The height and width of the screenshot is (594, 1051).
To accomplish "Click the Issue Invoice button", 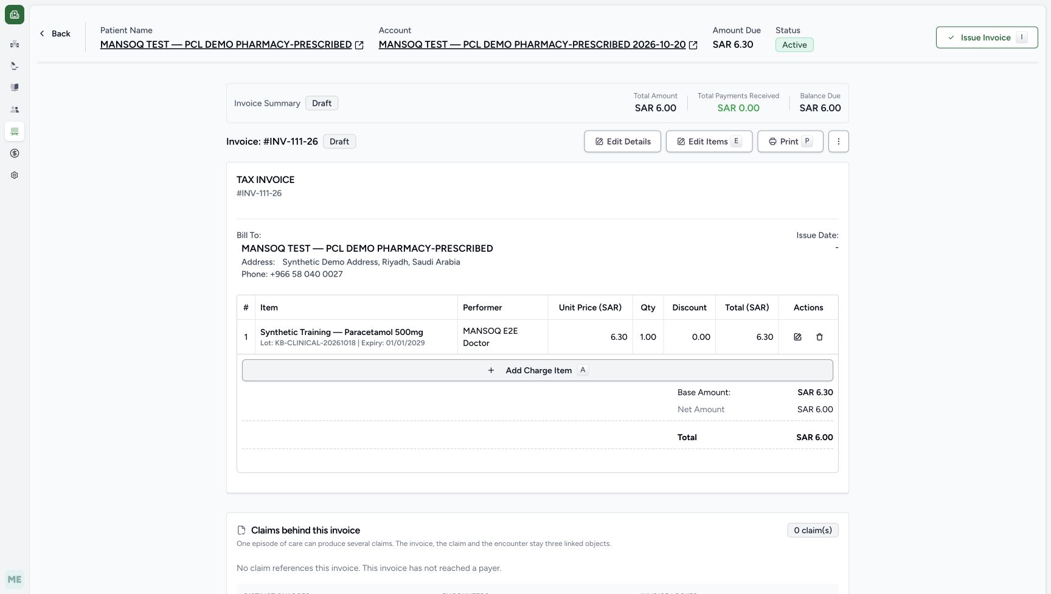I will pyautogui.click(x=987, y=38).
